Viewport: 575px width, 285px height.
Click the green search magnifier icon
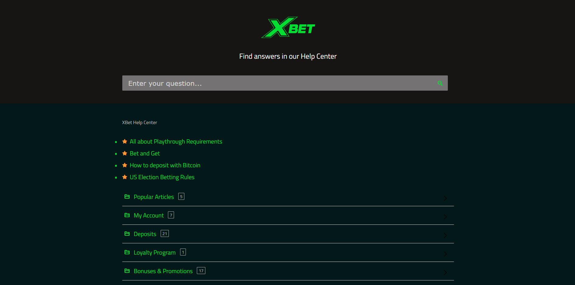[440, 83]
